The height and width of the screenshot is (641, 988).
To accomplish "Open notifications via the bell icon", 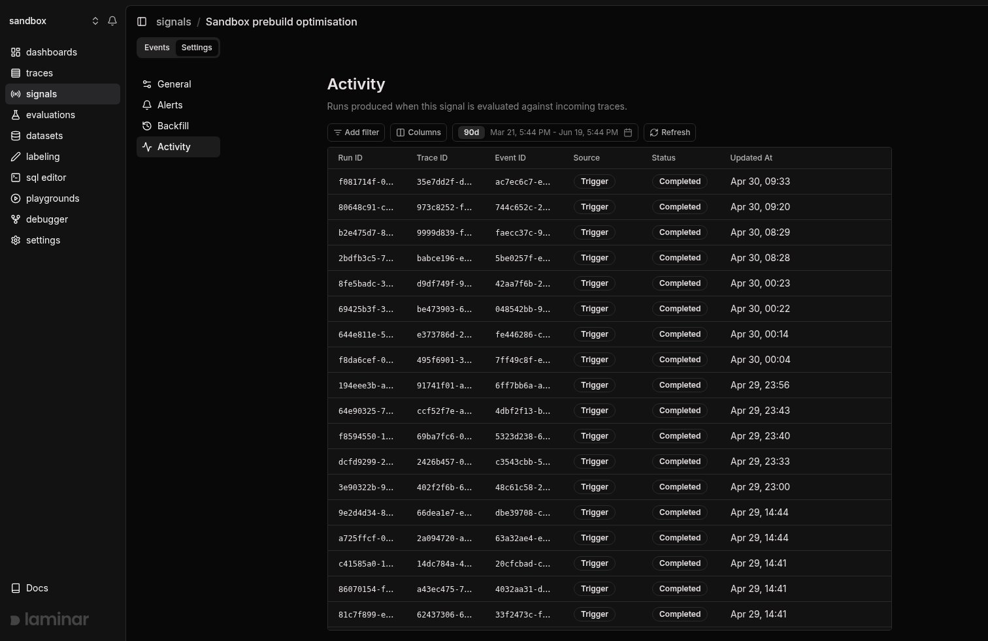I will 112,21.
